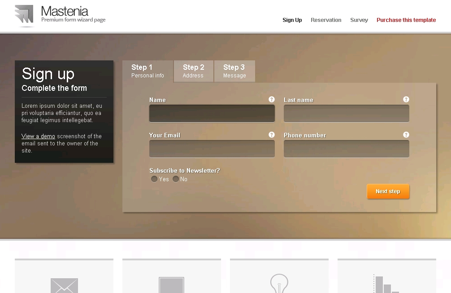Screen dimensions: 451x293
Task: Select Yes for newsletter subscription
Action: 154,179
